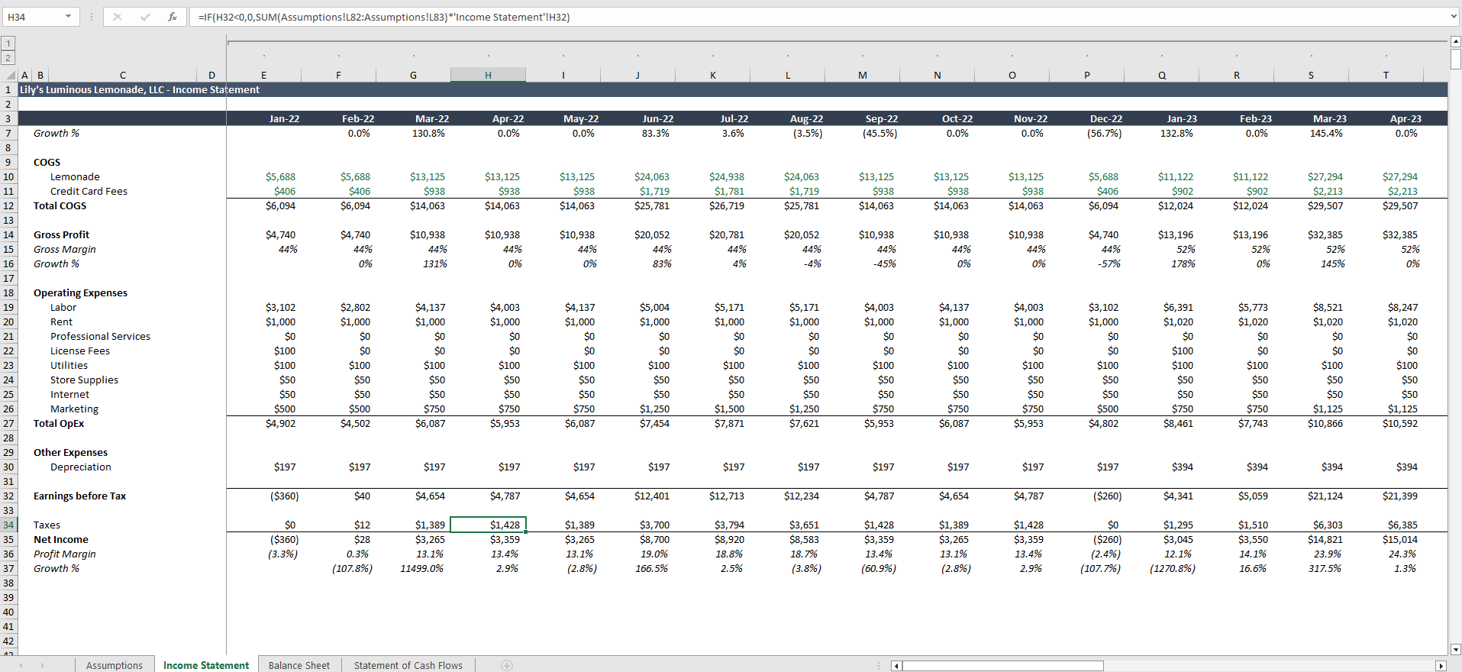Click the Taxes row label
This screenshot has height=672, width=1462.
pyautogui.click(x=47, y=525)
